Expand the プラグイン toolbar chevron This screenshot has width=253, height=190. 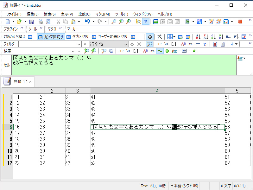point(22,28)
